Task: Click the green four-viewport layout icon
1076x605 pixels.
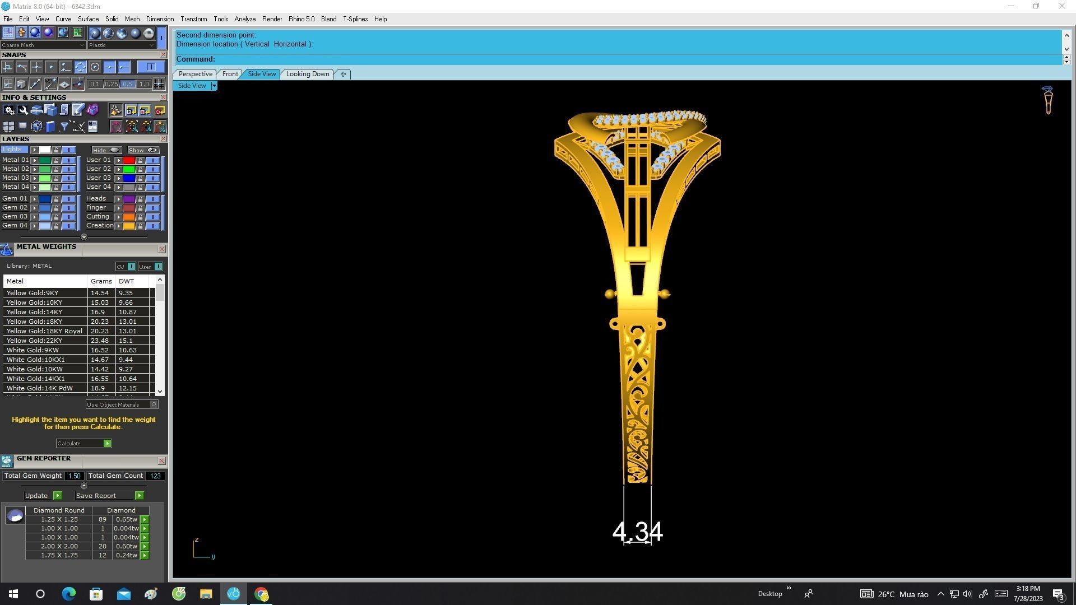Action: point(77,32)
